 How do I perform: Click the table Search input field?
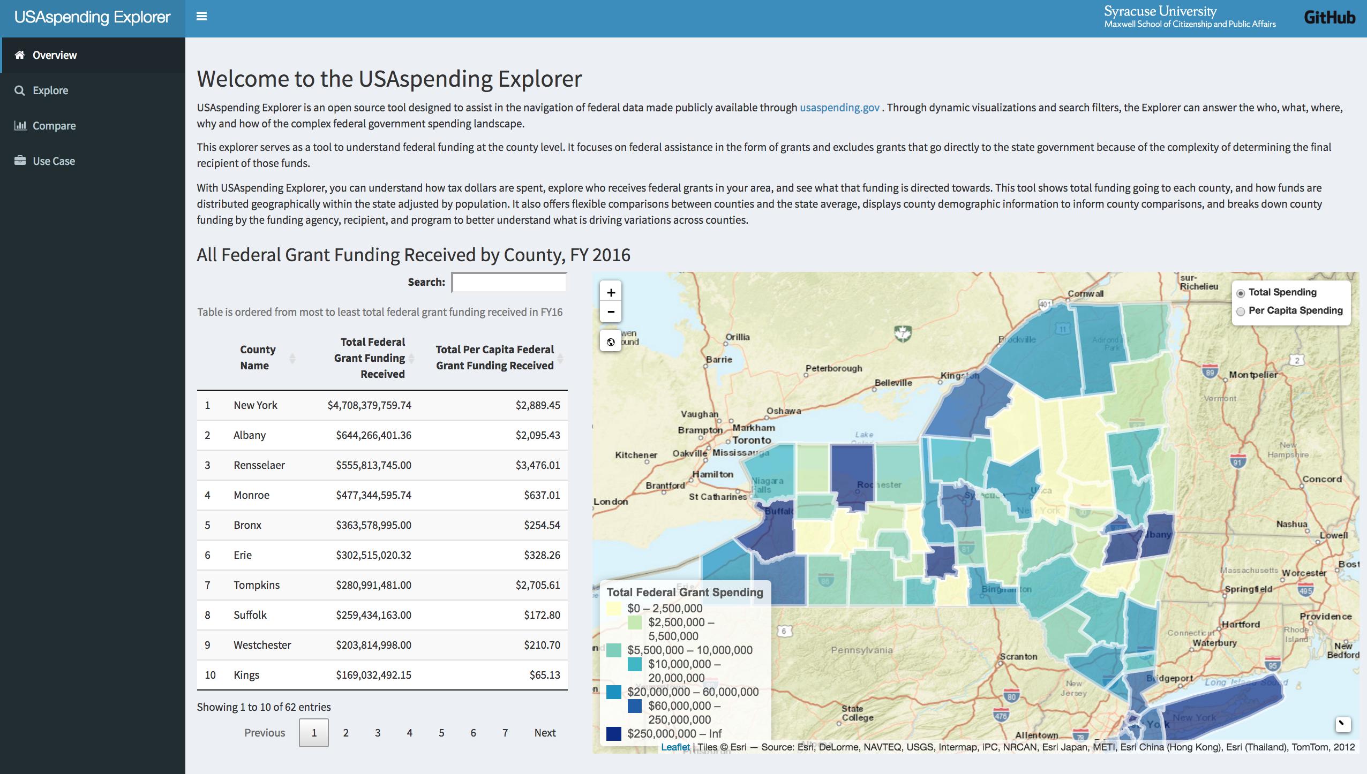[509, 282]
